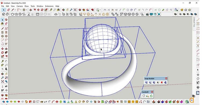The image size is (202, 105).
Task: Select the Polygon tool
Action: click(6, 36)
